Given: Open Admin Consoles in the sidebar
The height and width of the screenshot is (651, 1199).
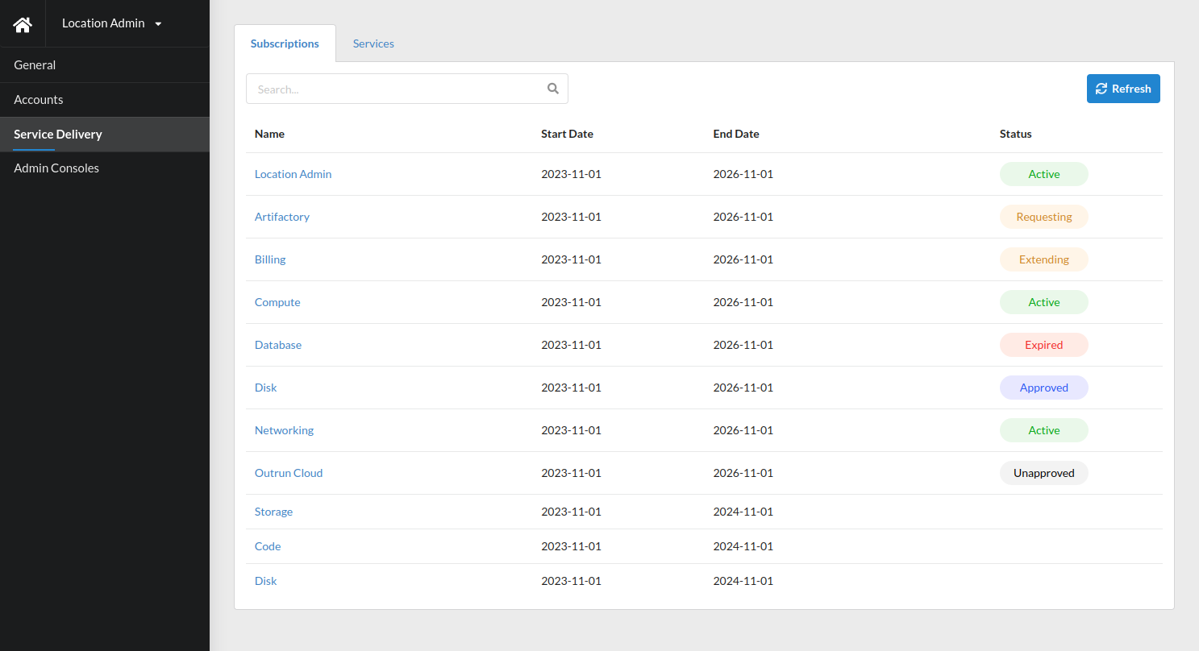Looking at the screenshot, I should tap(105, 168).
